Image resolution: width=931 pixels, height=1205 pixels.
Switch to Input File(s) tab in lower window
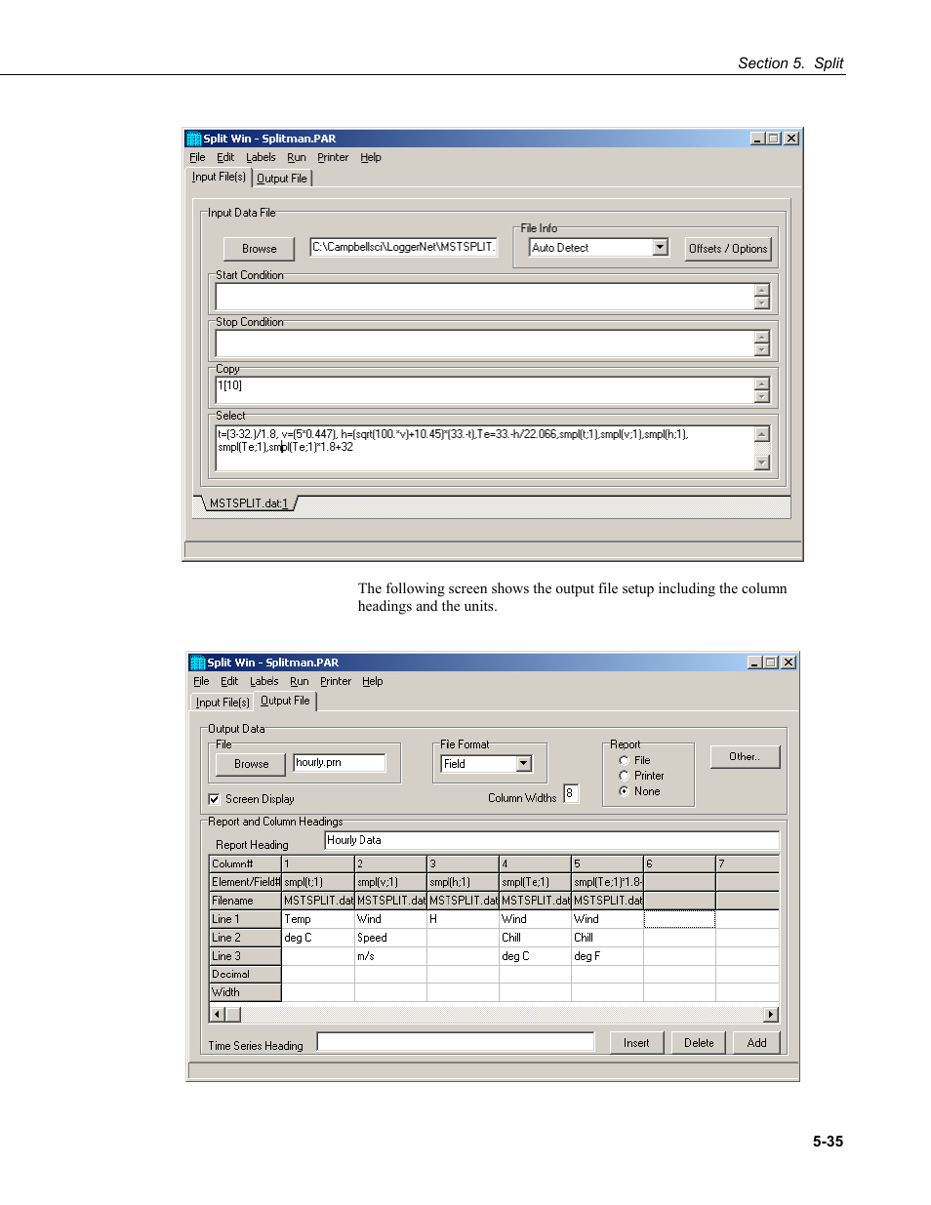click(223, 703)
